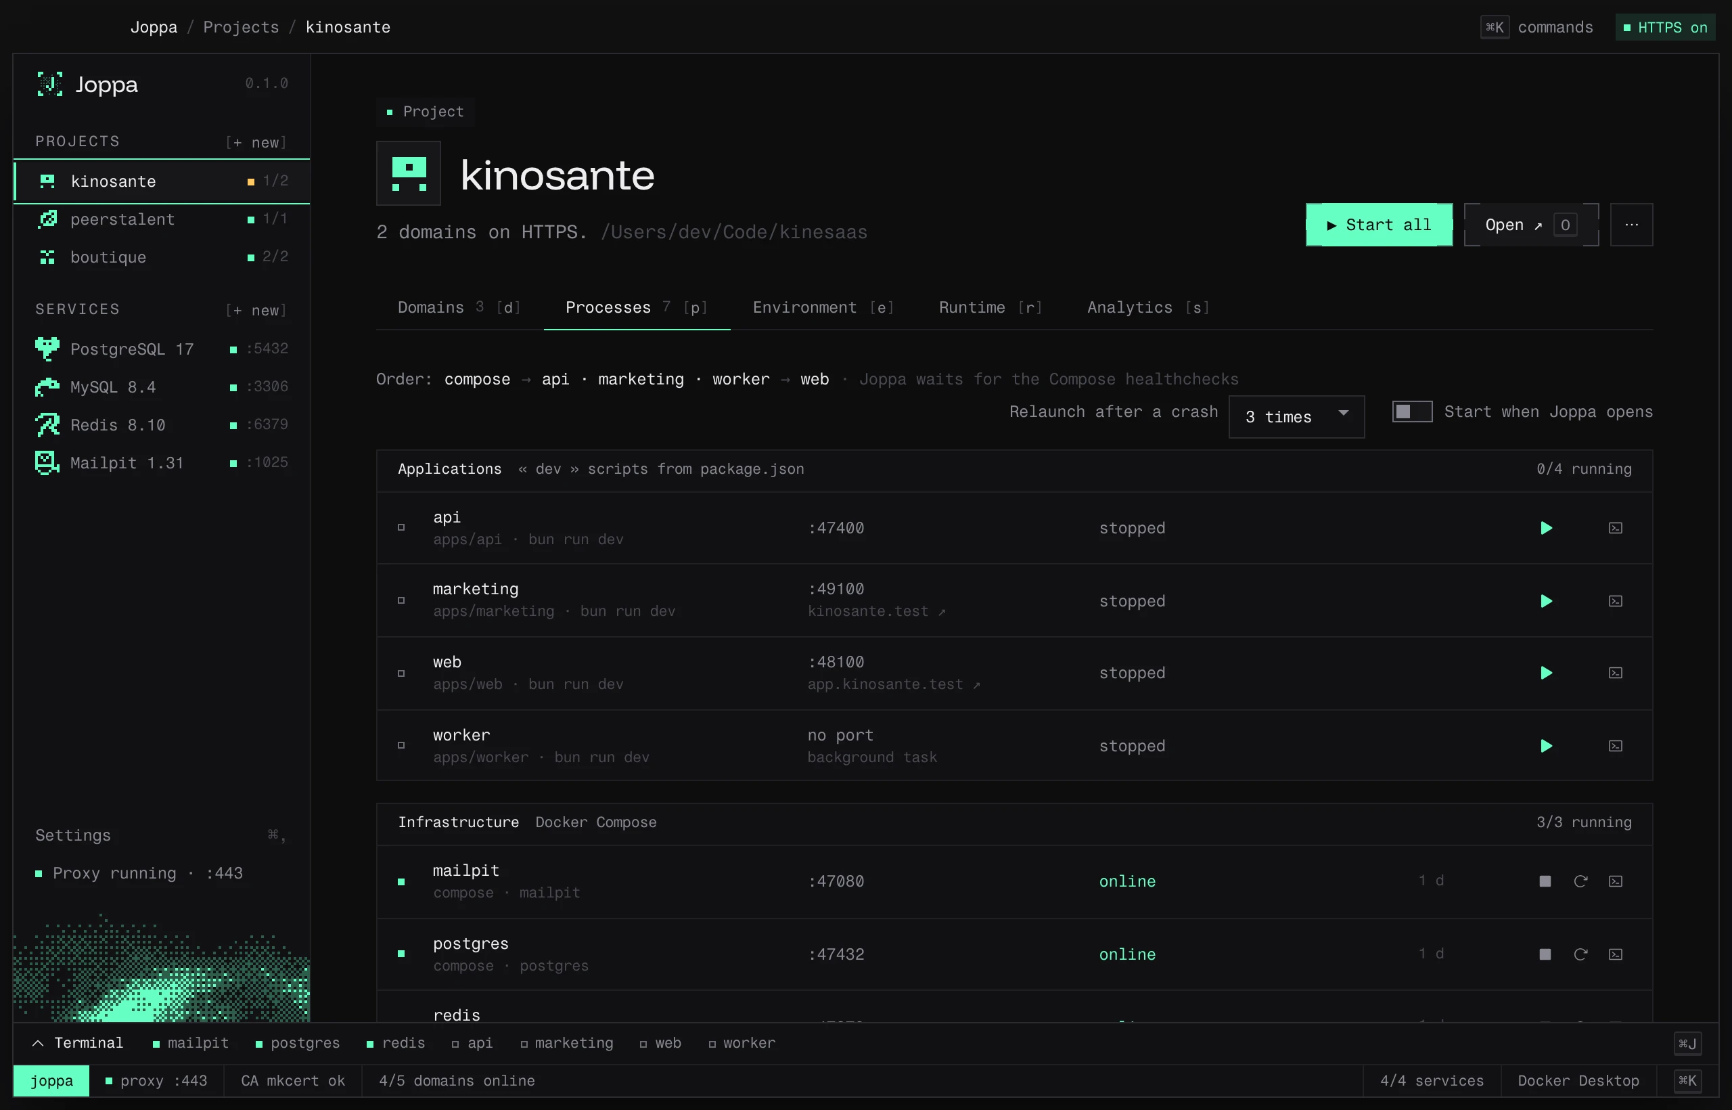This screenshot has height=1110, width=1732.
Task: Open app.kinosante.test link in web row
Action: tap(893, 684)
